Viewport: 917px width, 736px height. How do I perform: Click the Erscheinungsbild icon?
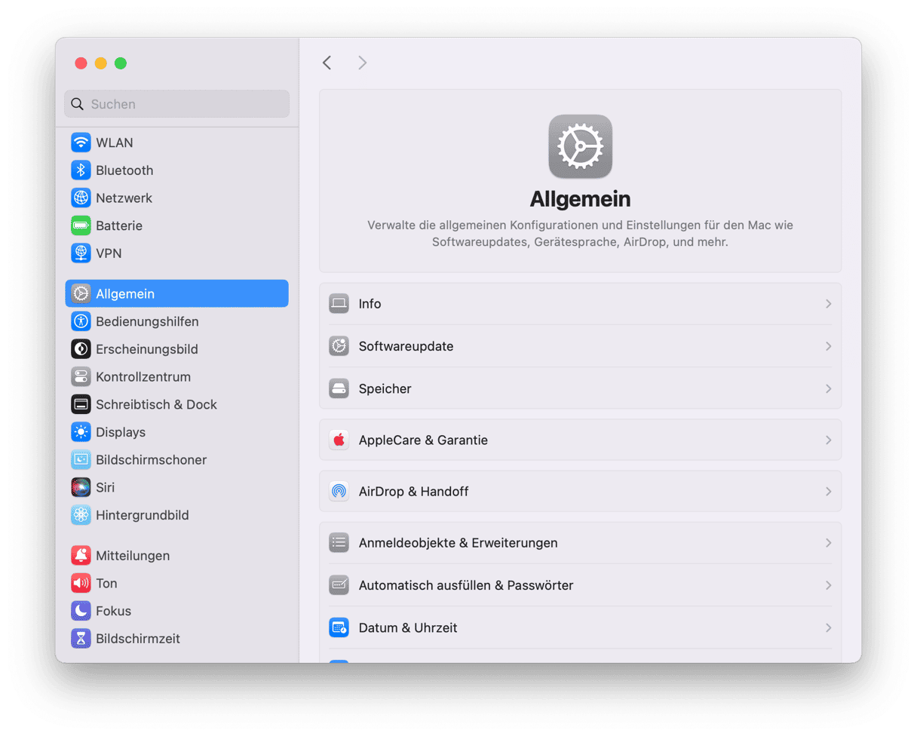81,349
